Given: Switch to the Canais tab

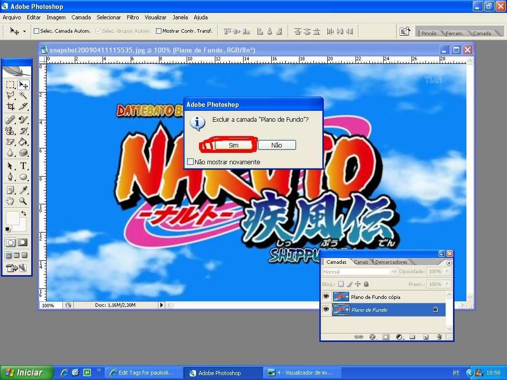Looking at the screenshot, I should (361, 262).
